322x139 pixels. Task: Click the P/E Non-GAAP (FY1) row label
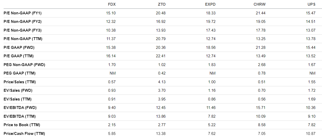[x=23, y=13]
